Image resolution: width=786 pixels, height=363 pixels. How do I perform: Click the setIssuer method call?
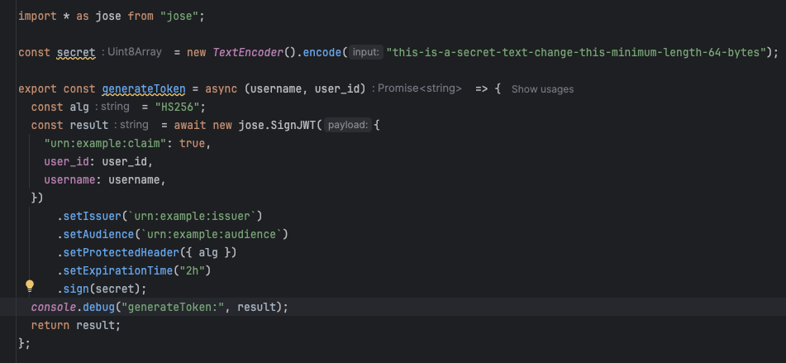click(93, 216)
